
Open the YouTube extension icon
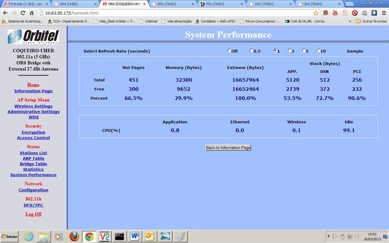335,13
